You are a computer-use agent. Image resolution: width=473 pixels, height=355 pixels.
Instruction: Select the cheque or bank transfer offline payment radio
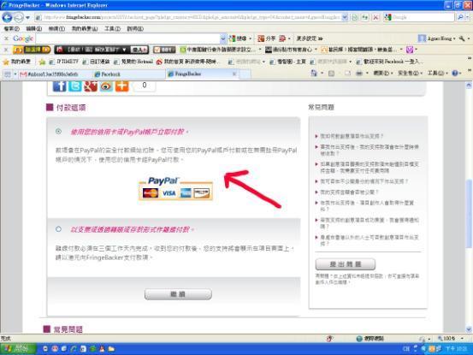[x=58, y=229]
